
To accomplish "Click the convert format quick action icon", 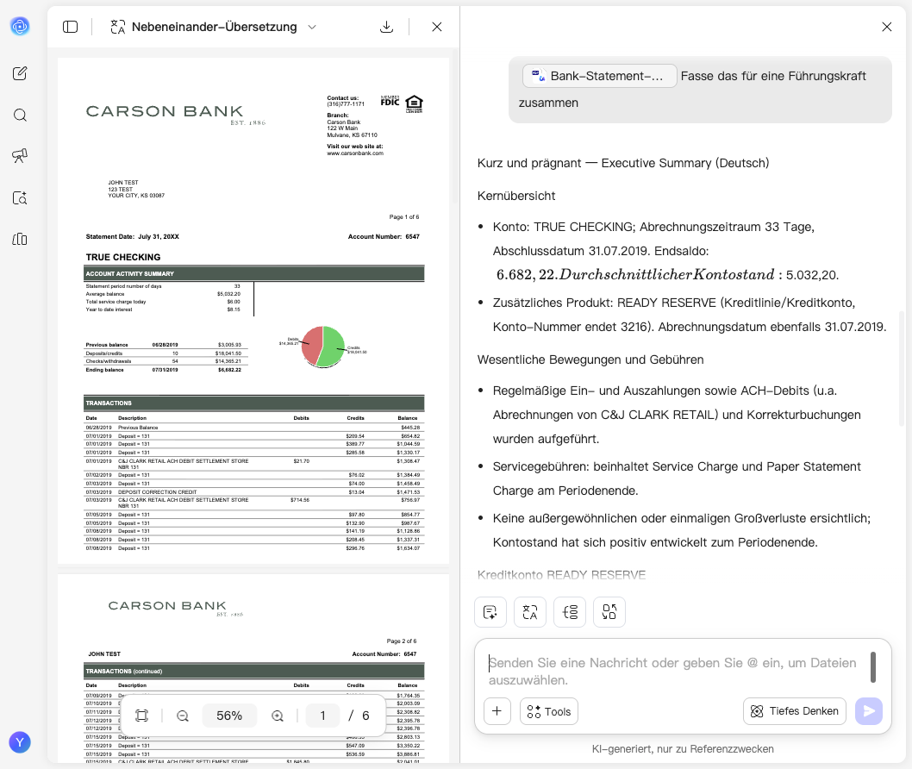I will 609,612.
